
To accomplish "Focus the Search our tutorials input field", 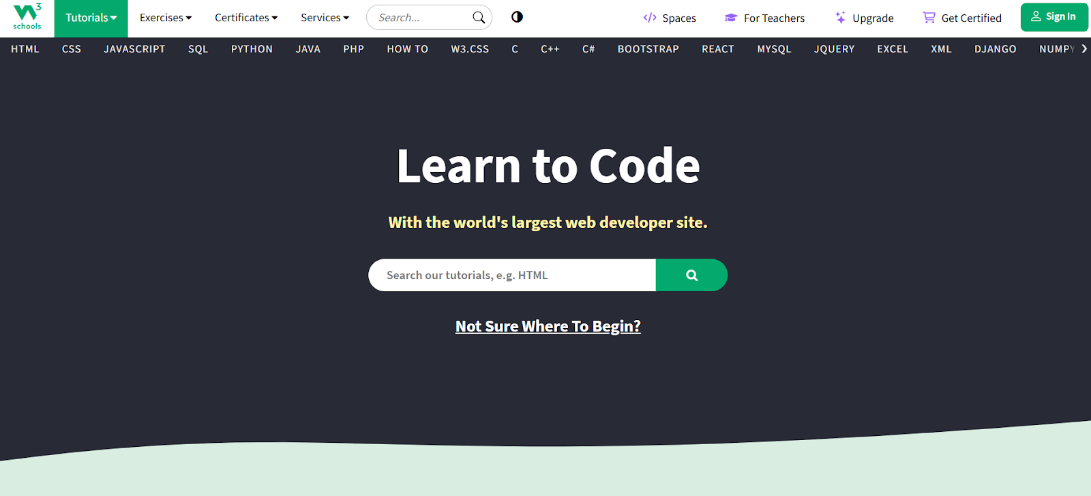I will point(511,275).
